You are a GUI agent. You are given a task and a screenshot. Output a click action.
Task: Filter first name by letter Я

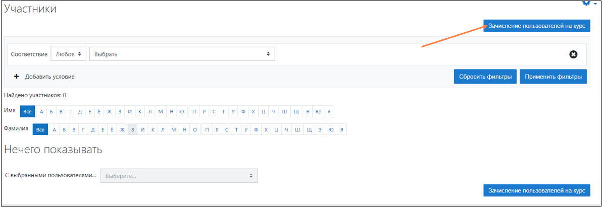(329, 112)
